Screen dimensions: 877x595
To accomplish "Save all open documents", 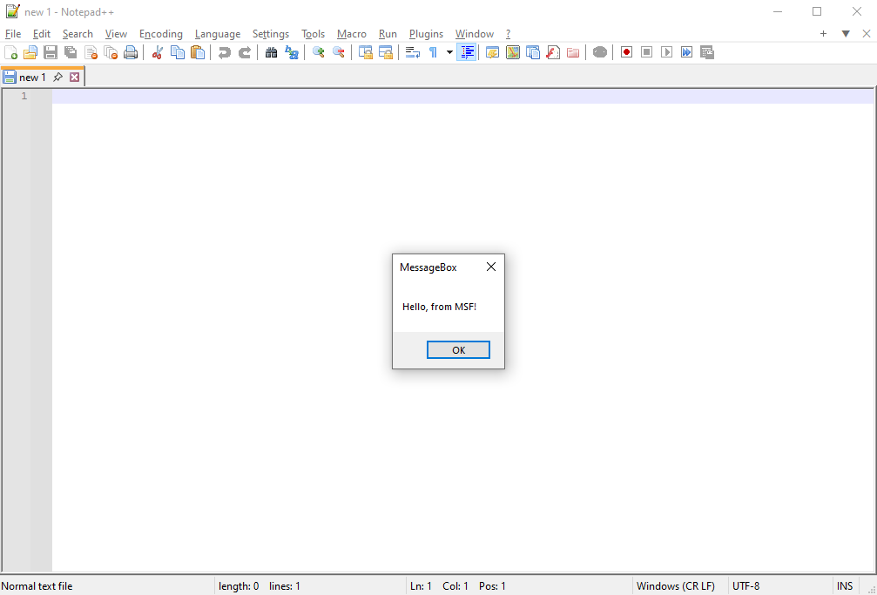I will click(70, 52).
